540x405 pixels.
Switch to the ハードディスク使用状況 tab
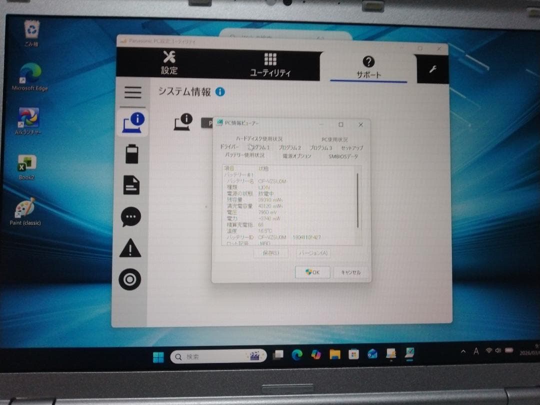point(259,139)
